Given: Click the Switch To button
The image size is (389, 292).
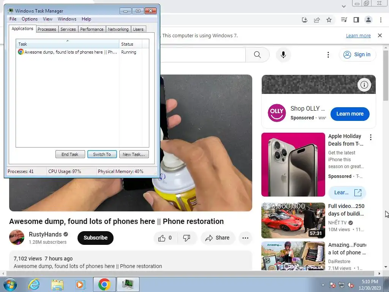Looking at the screenshot, I should coord(102,154).
